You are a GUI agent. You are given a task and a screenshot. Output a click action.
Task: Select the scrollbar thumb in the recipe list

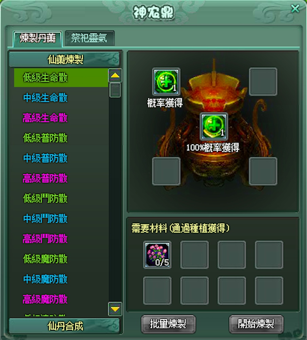click(x=115, y=90)
